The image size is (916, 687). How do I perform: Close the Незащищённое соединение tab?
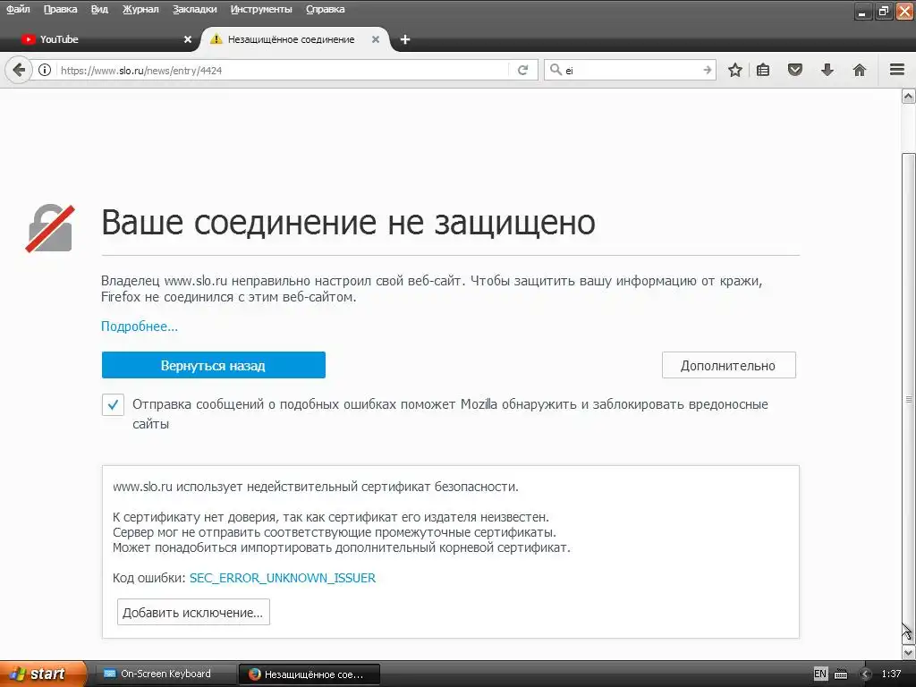tap(376, 39)
